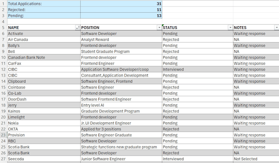This screenshot has width=279, height=163.
Task: Select 'Jr.UI Development Engineer' position cell
Action: [121, 123]
